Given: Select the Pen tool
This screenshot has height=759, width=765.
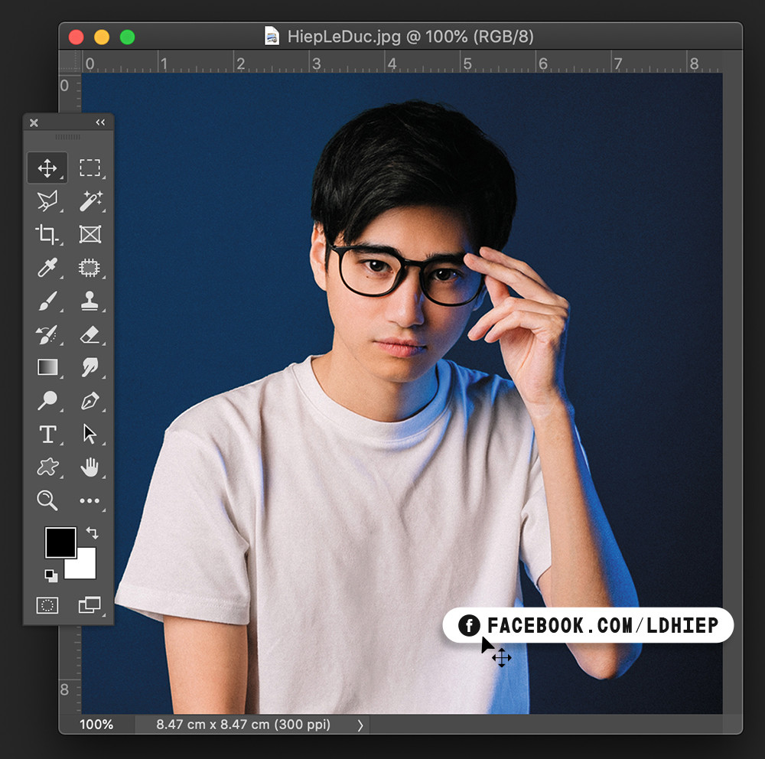Looking at the screenshot, I should point(90,401).
